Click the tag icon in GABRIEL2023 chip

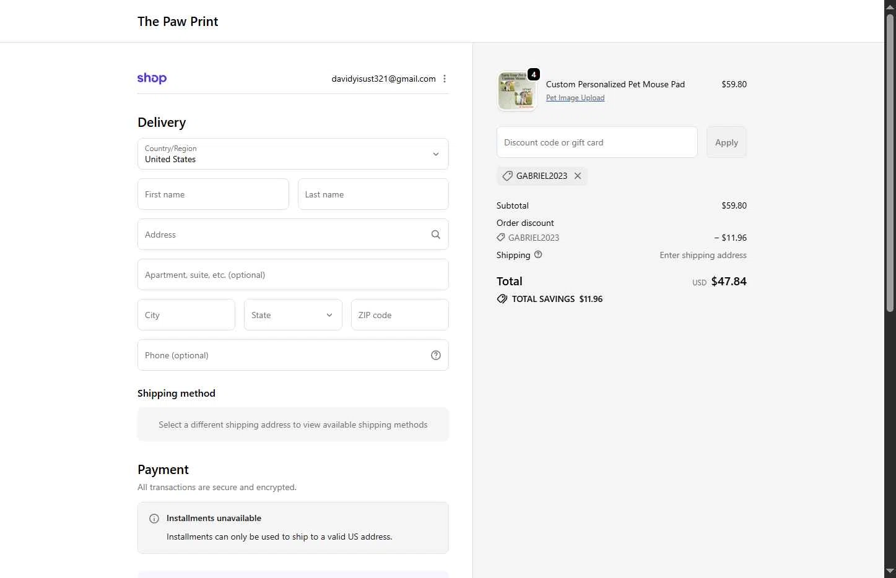coord(507,176)
